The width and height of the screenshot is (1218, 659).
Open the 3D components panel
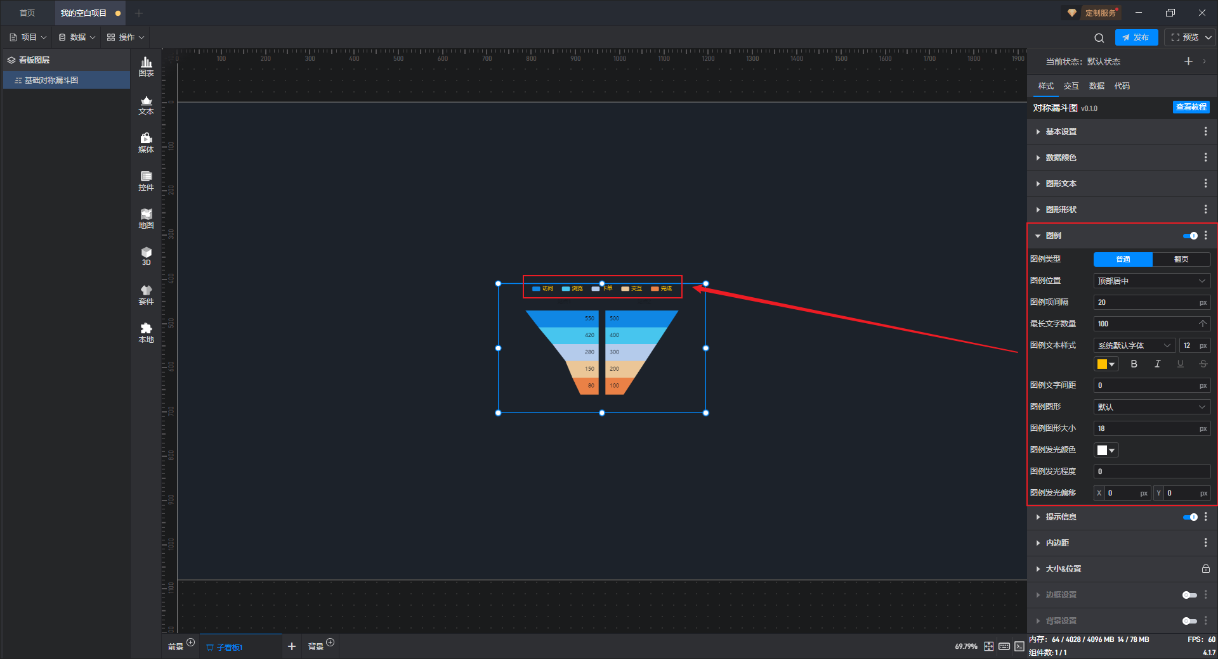(x=146, y=256)
